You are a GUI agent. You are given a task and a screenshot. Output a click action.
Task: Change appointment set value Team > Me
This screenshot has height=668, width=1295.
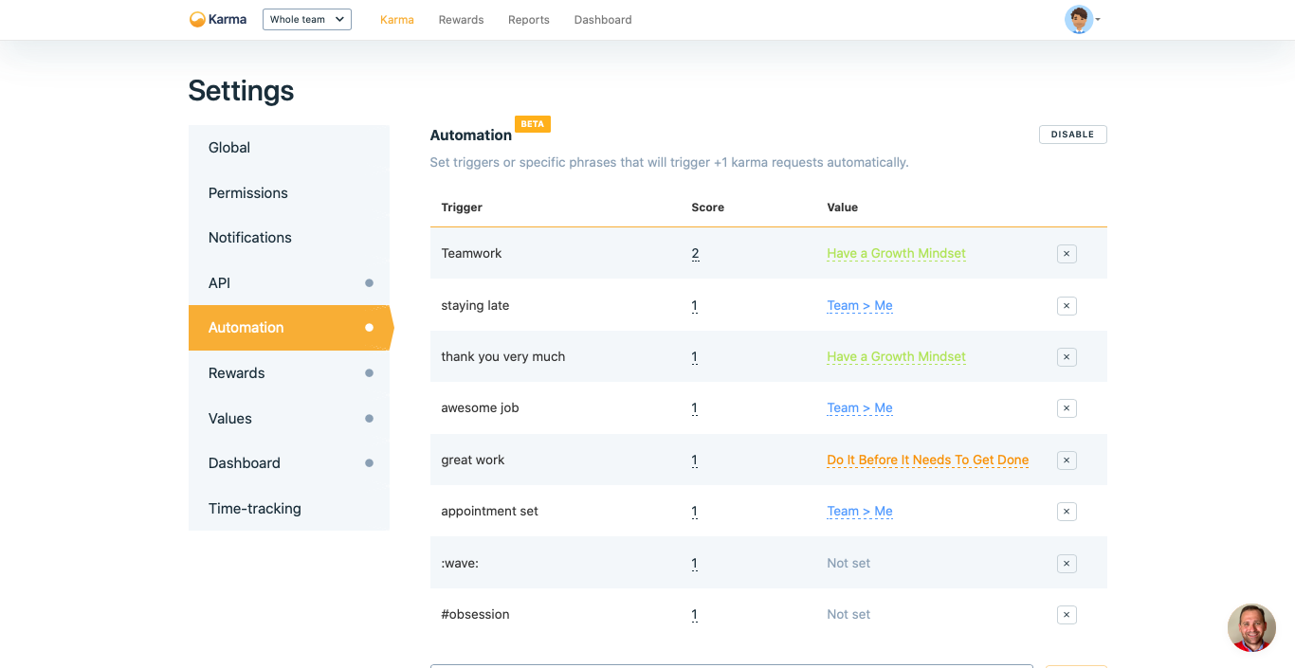860,512
